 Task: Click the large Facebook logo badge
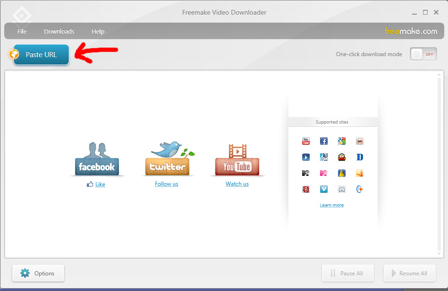coord(97,158)
